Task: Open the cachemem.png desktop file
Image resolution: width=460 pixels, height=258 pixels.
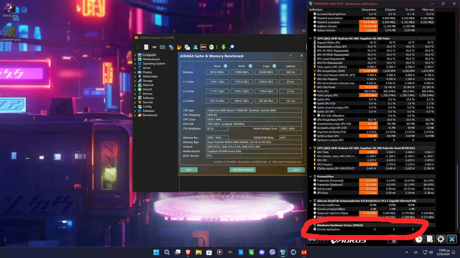Action: (10, 34)
